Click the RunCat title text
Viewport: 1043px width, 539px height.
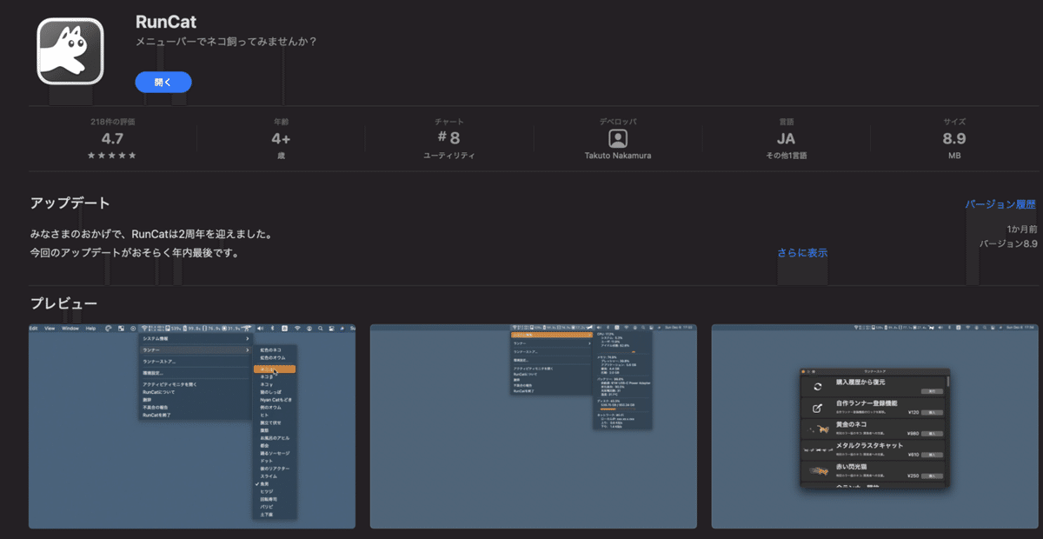coord(166,23)
